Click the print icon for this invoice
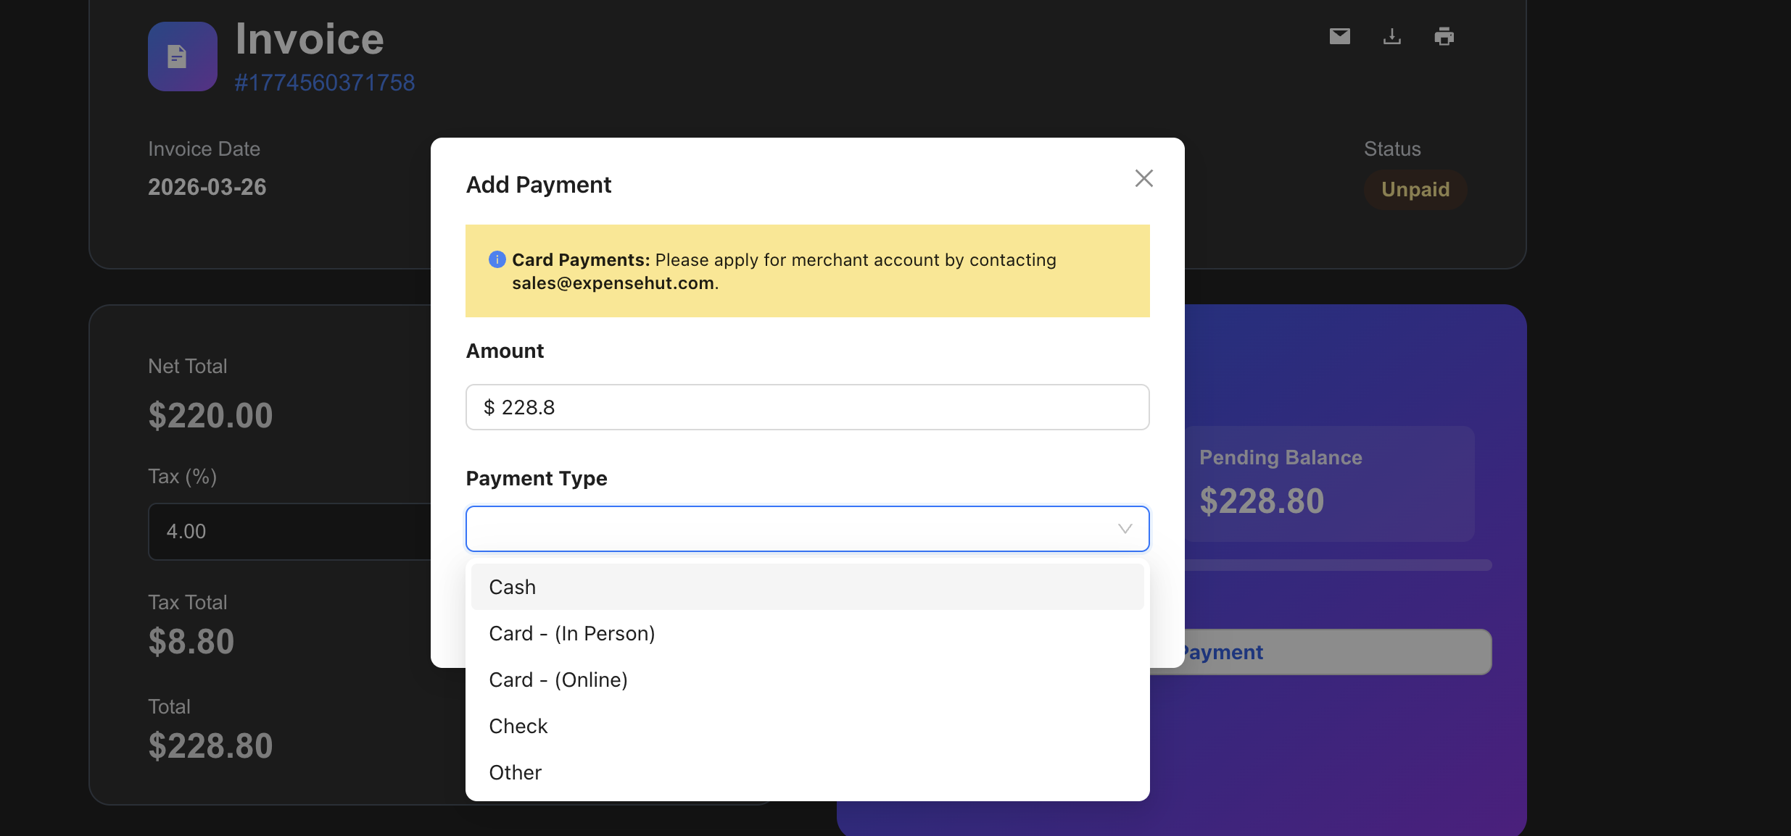This screenshot has width=1791, height=836. [x=1444, y=35]
